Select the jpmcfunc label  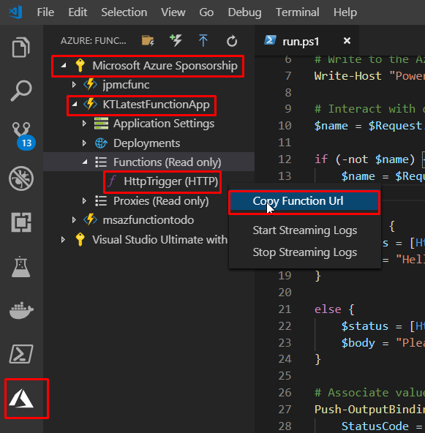pyautogui.click(x=126, y=85)
